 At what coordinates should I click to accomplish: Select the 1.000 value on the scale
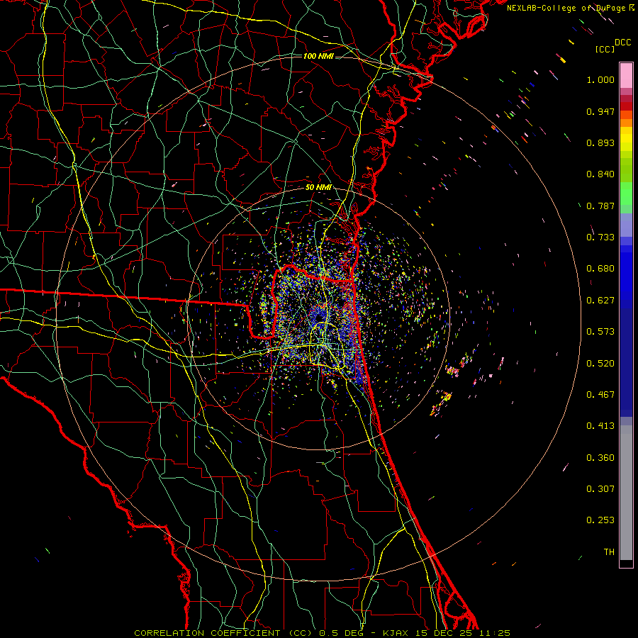pyautogui.click(x=600, y=79)
